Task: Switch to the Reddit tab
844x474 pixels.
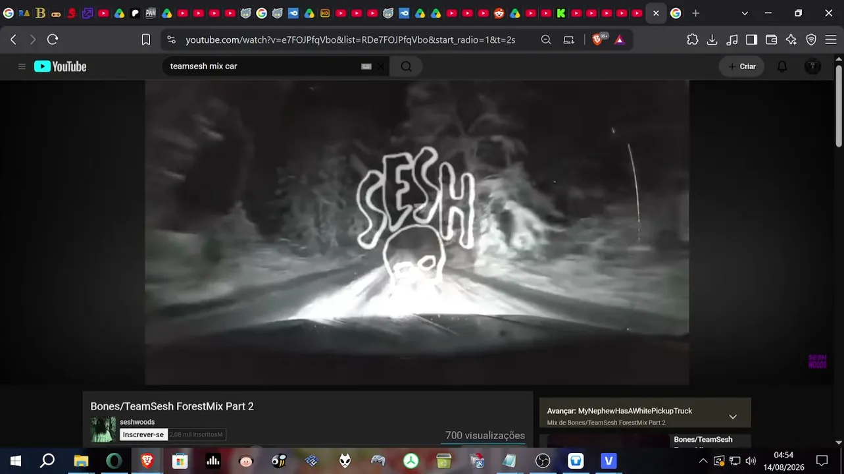Action: (x=499, y=13)
